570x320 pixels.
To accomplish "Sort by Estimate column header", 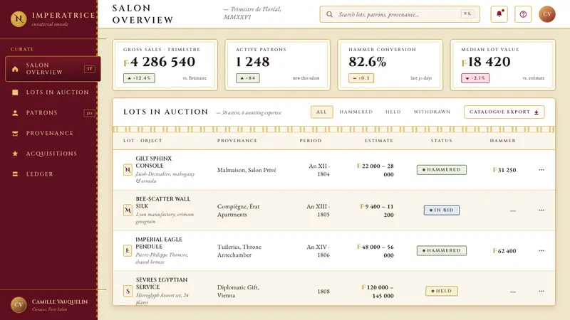I will pos(379,140).
